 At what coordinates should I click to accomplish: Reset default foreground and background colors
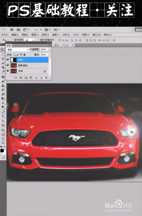click(1, 147)
